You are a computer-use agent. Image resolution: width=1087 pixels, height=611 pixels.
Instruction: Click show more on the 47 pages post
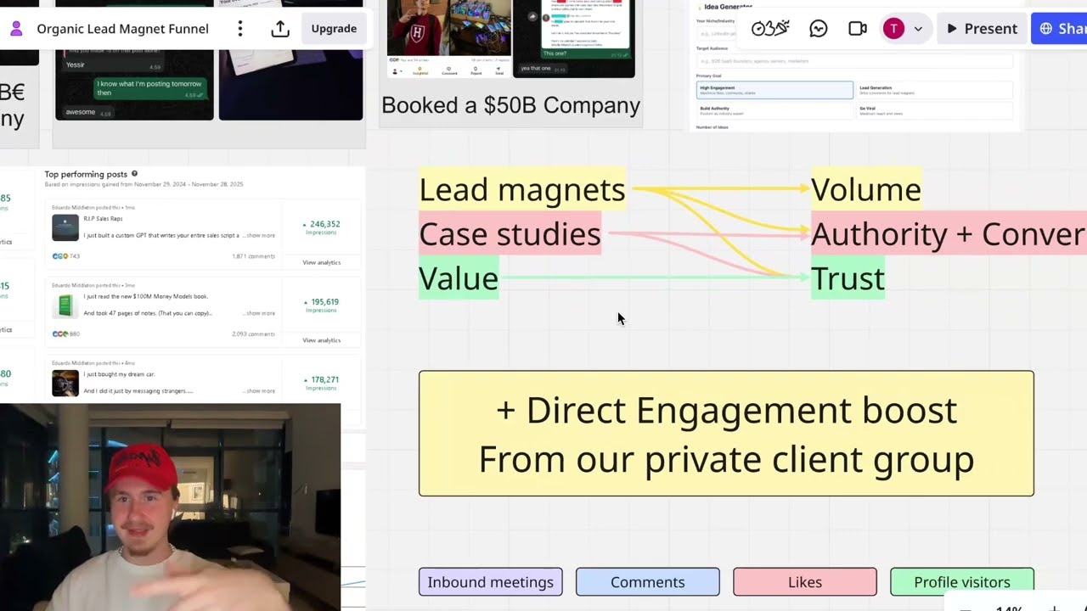[260, 313]
